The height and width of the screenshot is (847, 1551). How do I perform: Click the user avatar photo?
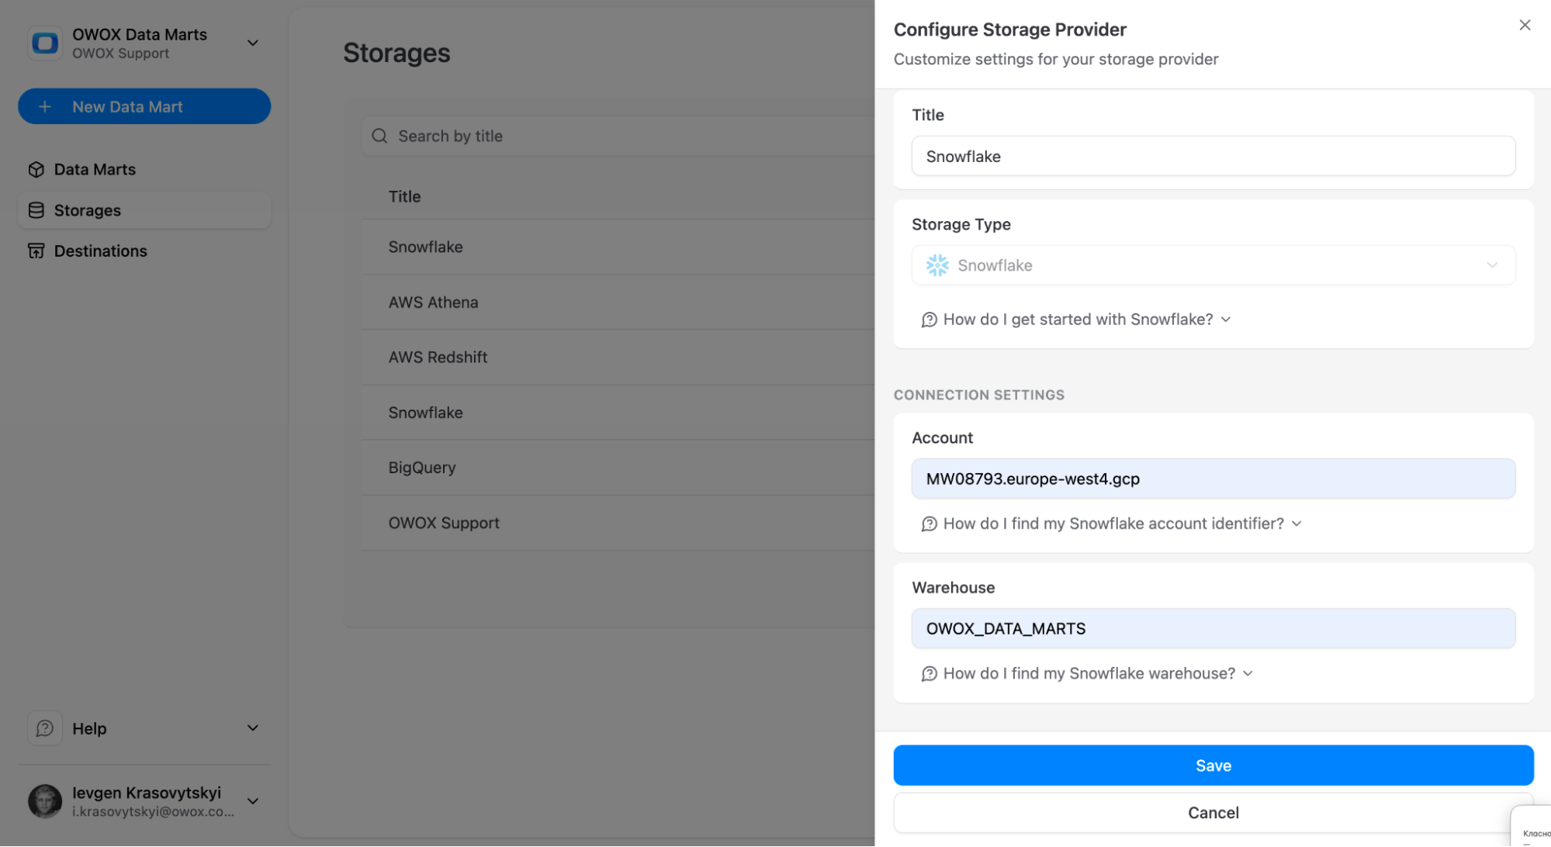point(45,801)
